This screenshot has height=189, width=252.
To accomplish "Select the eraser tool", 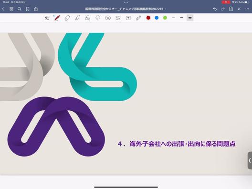I will click(67, 18).
